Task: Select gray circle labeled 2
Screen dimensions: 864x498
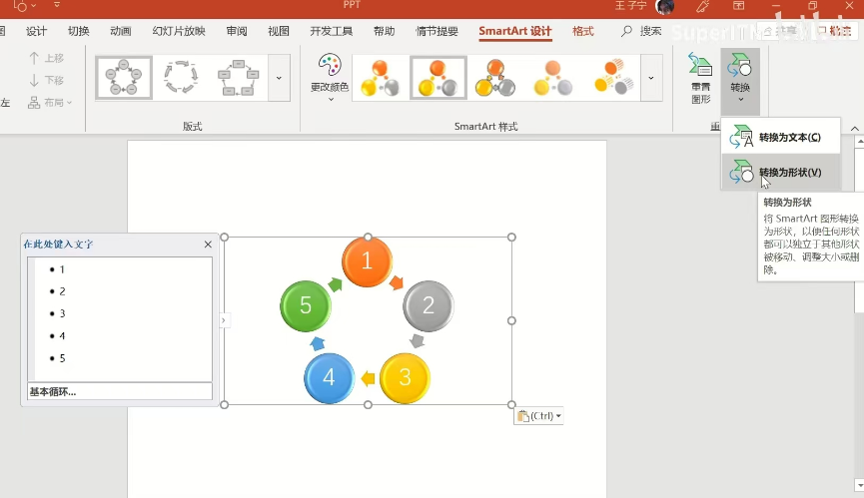Action: (x=429, y=305)
